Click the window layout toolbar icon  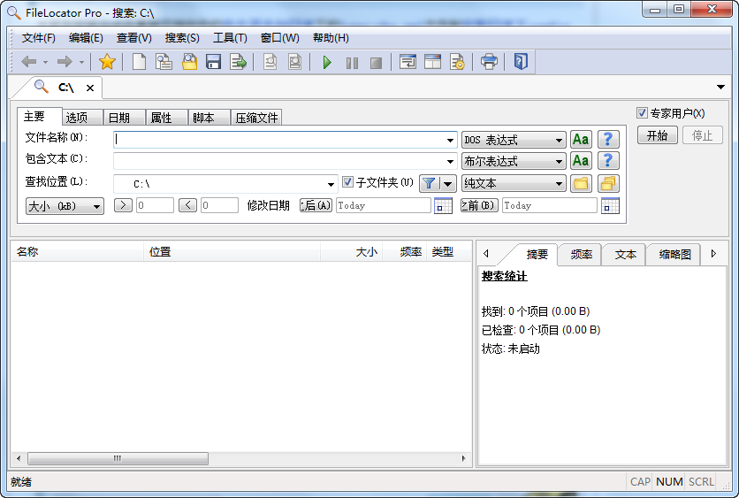(x=432, y=62)
